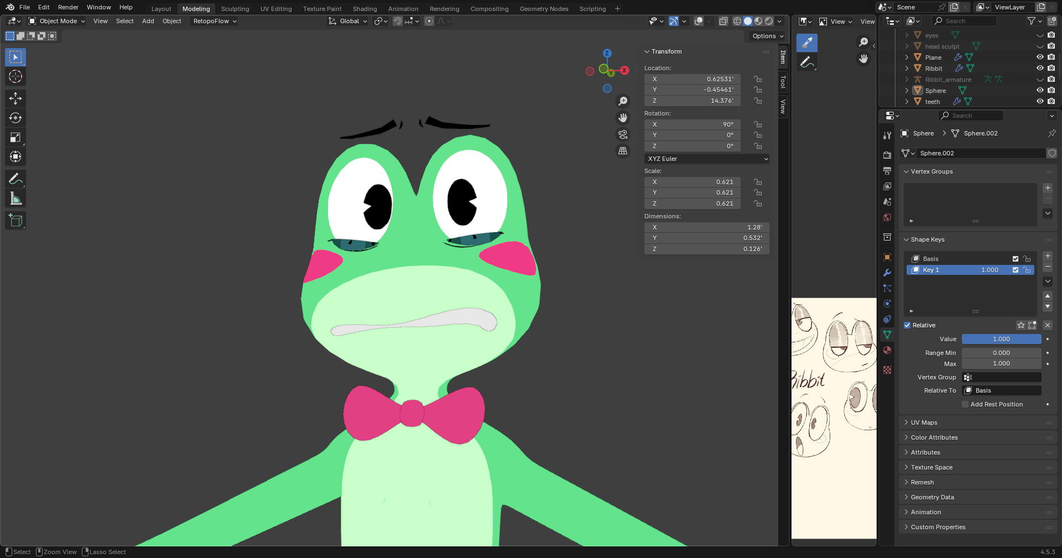Switch to the Shading workspace tab

click(x=365, y=9)
